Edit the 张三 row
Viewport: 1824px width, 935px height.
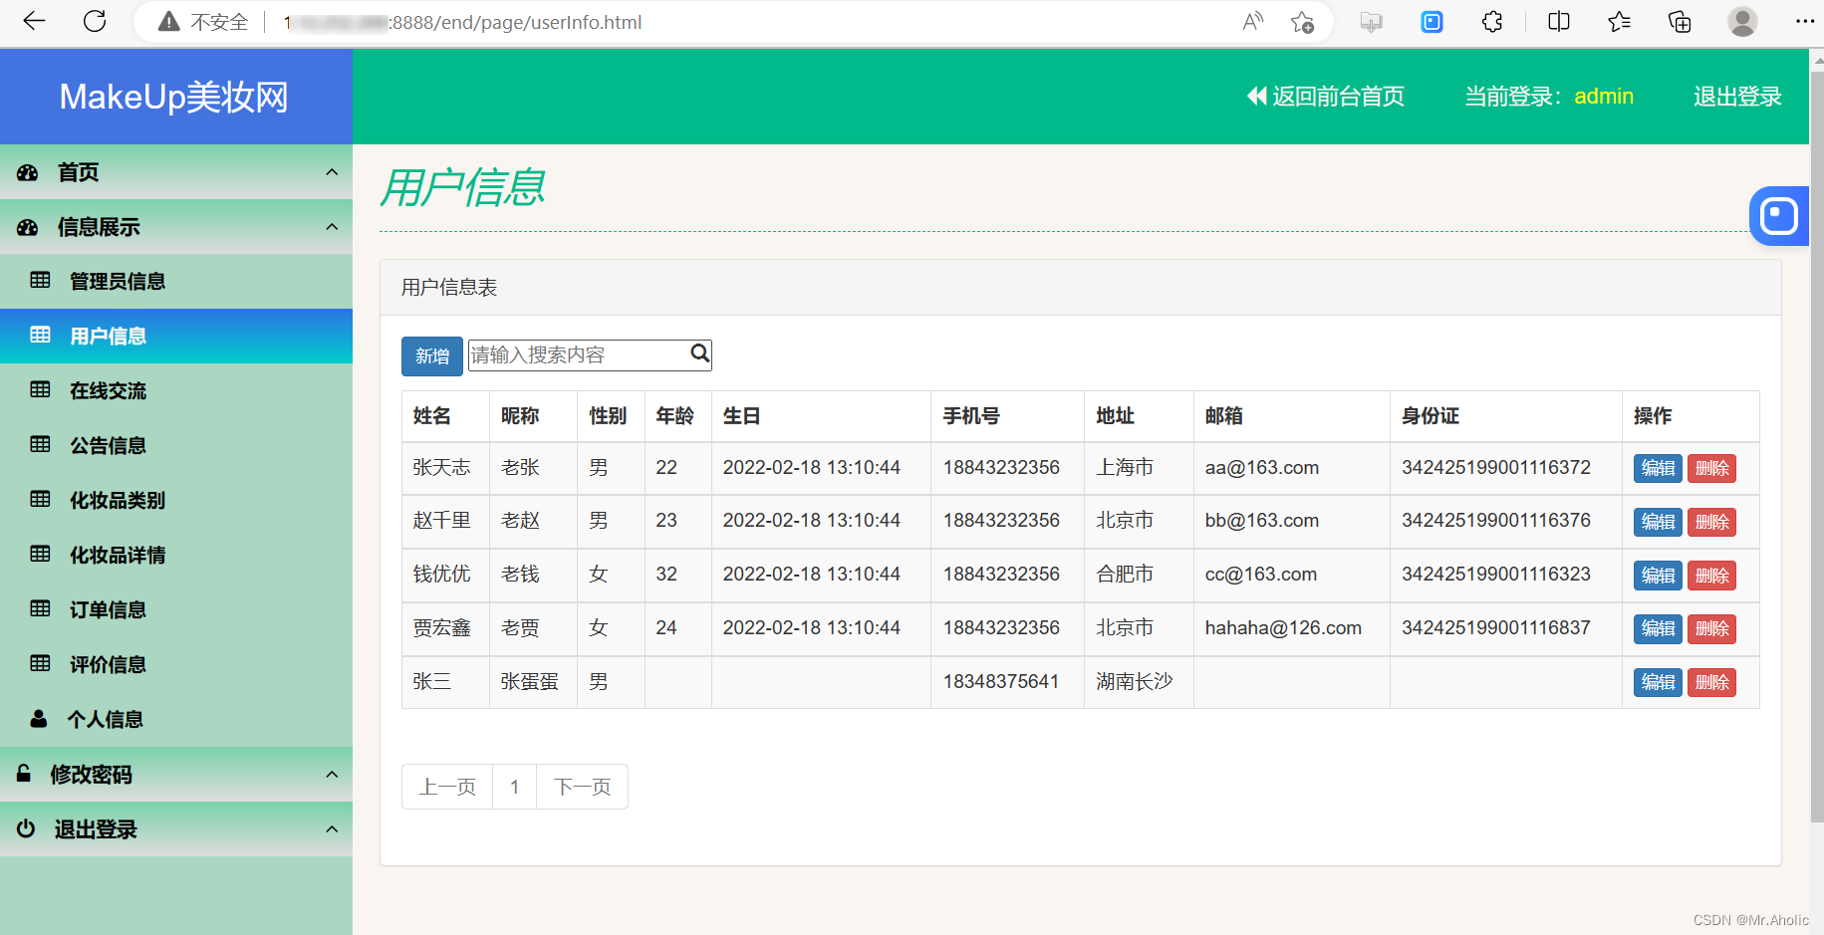[x=1658, y=682]
